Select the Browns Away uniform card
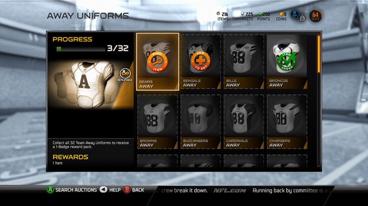 pos(157,122)
